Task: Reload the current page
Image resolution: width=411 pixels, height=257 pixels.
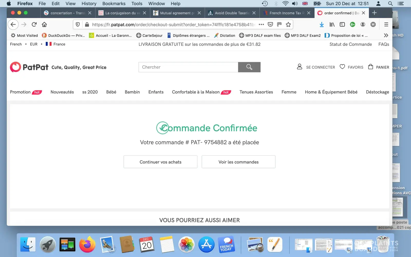Action: click(34, 24)
